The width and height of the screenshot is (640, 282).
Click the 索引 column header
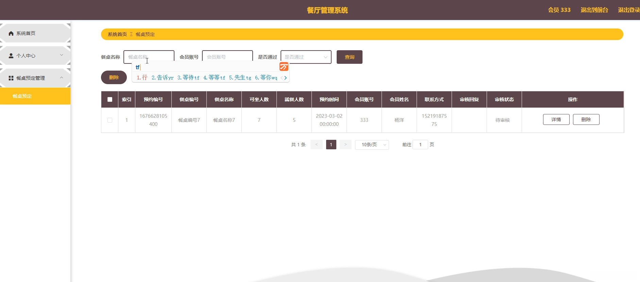coord(127,99)
